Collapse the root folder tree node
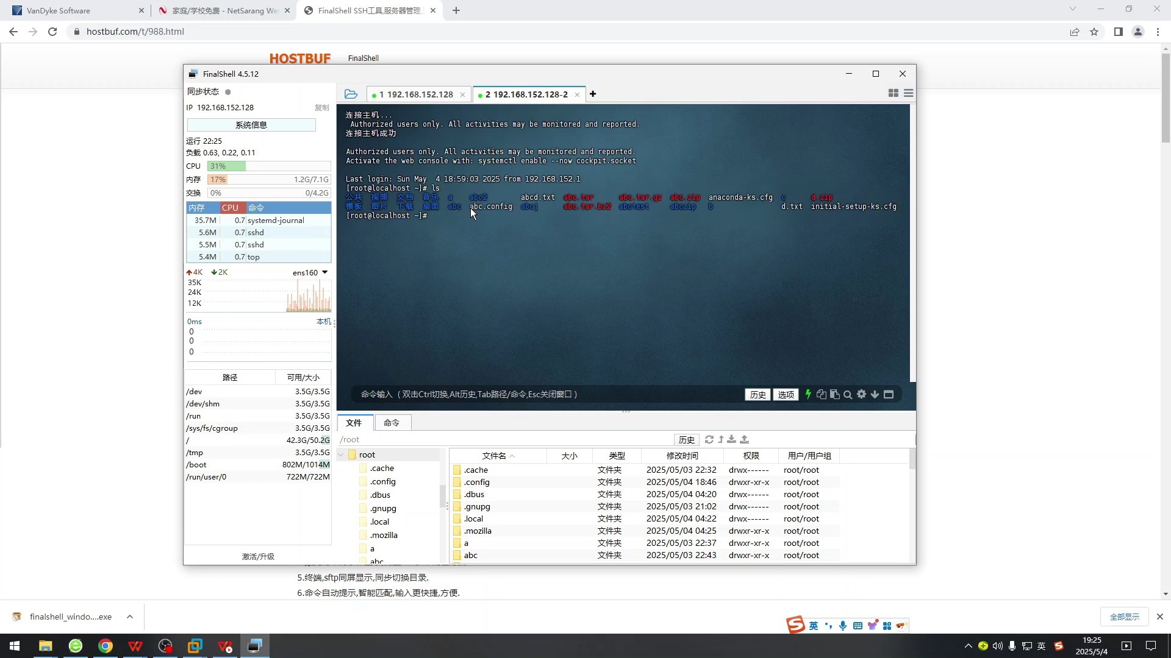 click(341, 455)
